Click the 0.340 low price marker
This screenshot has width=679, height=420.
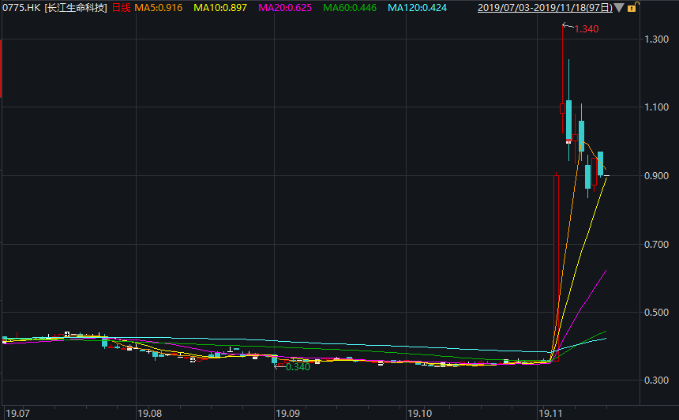click(x=298, y=367)
